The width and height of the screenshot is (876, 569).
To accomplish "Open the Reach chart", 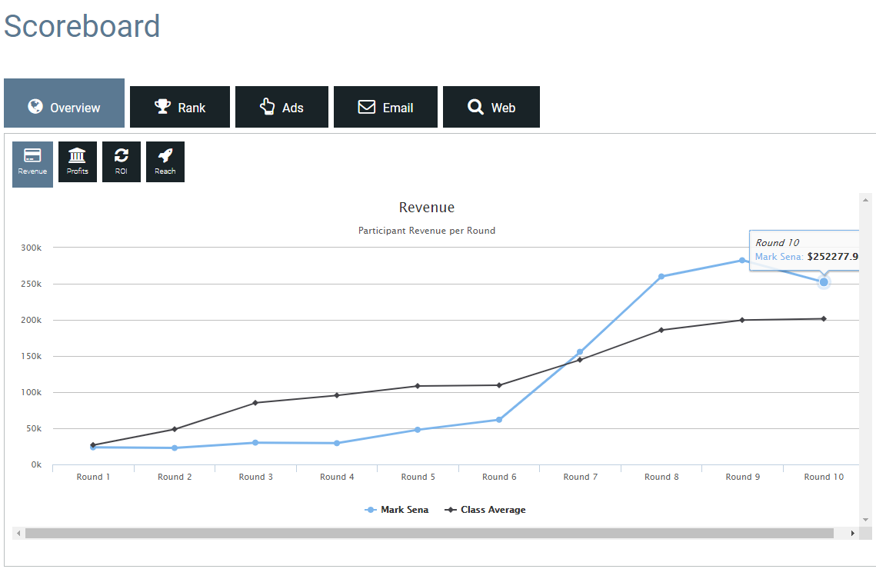I will [165, 162].
